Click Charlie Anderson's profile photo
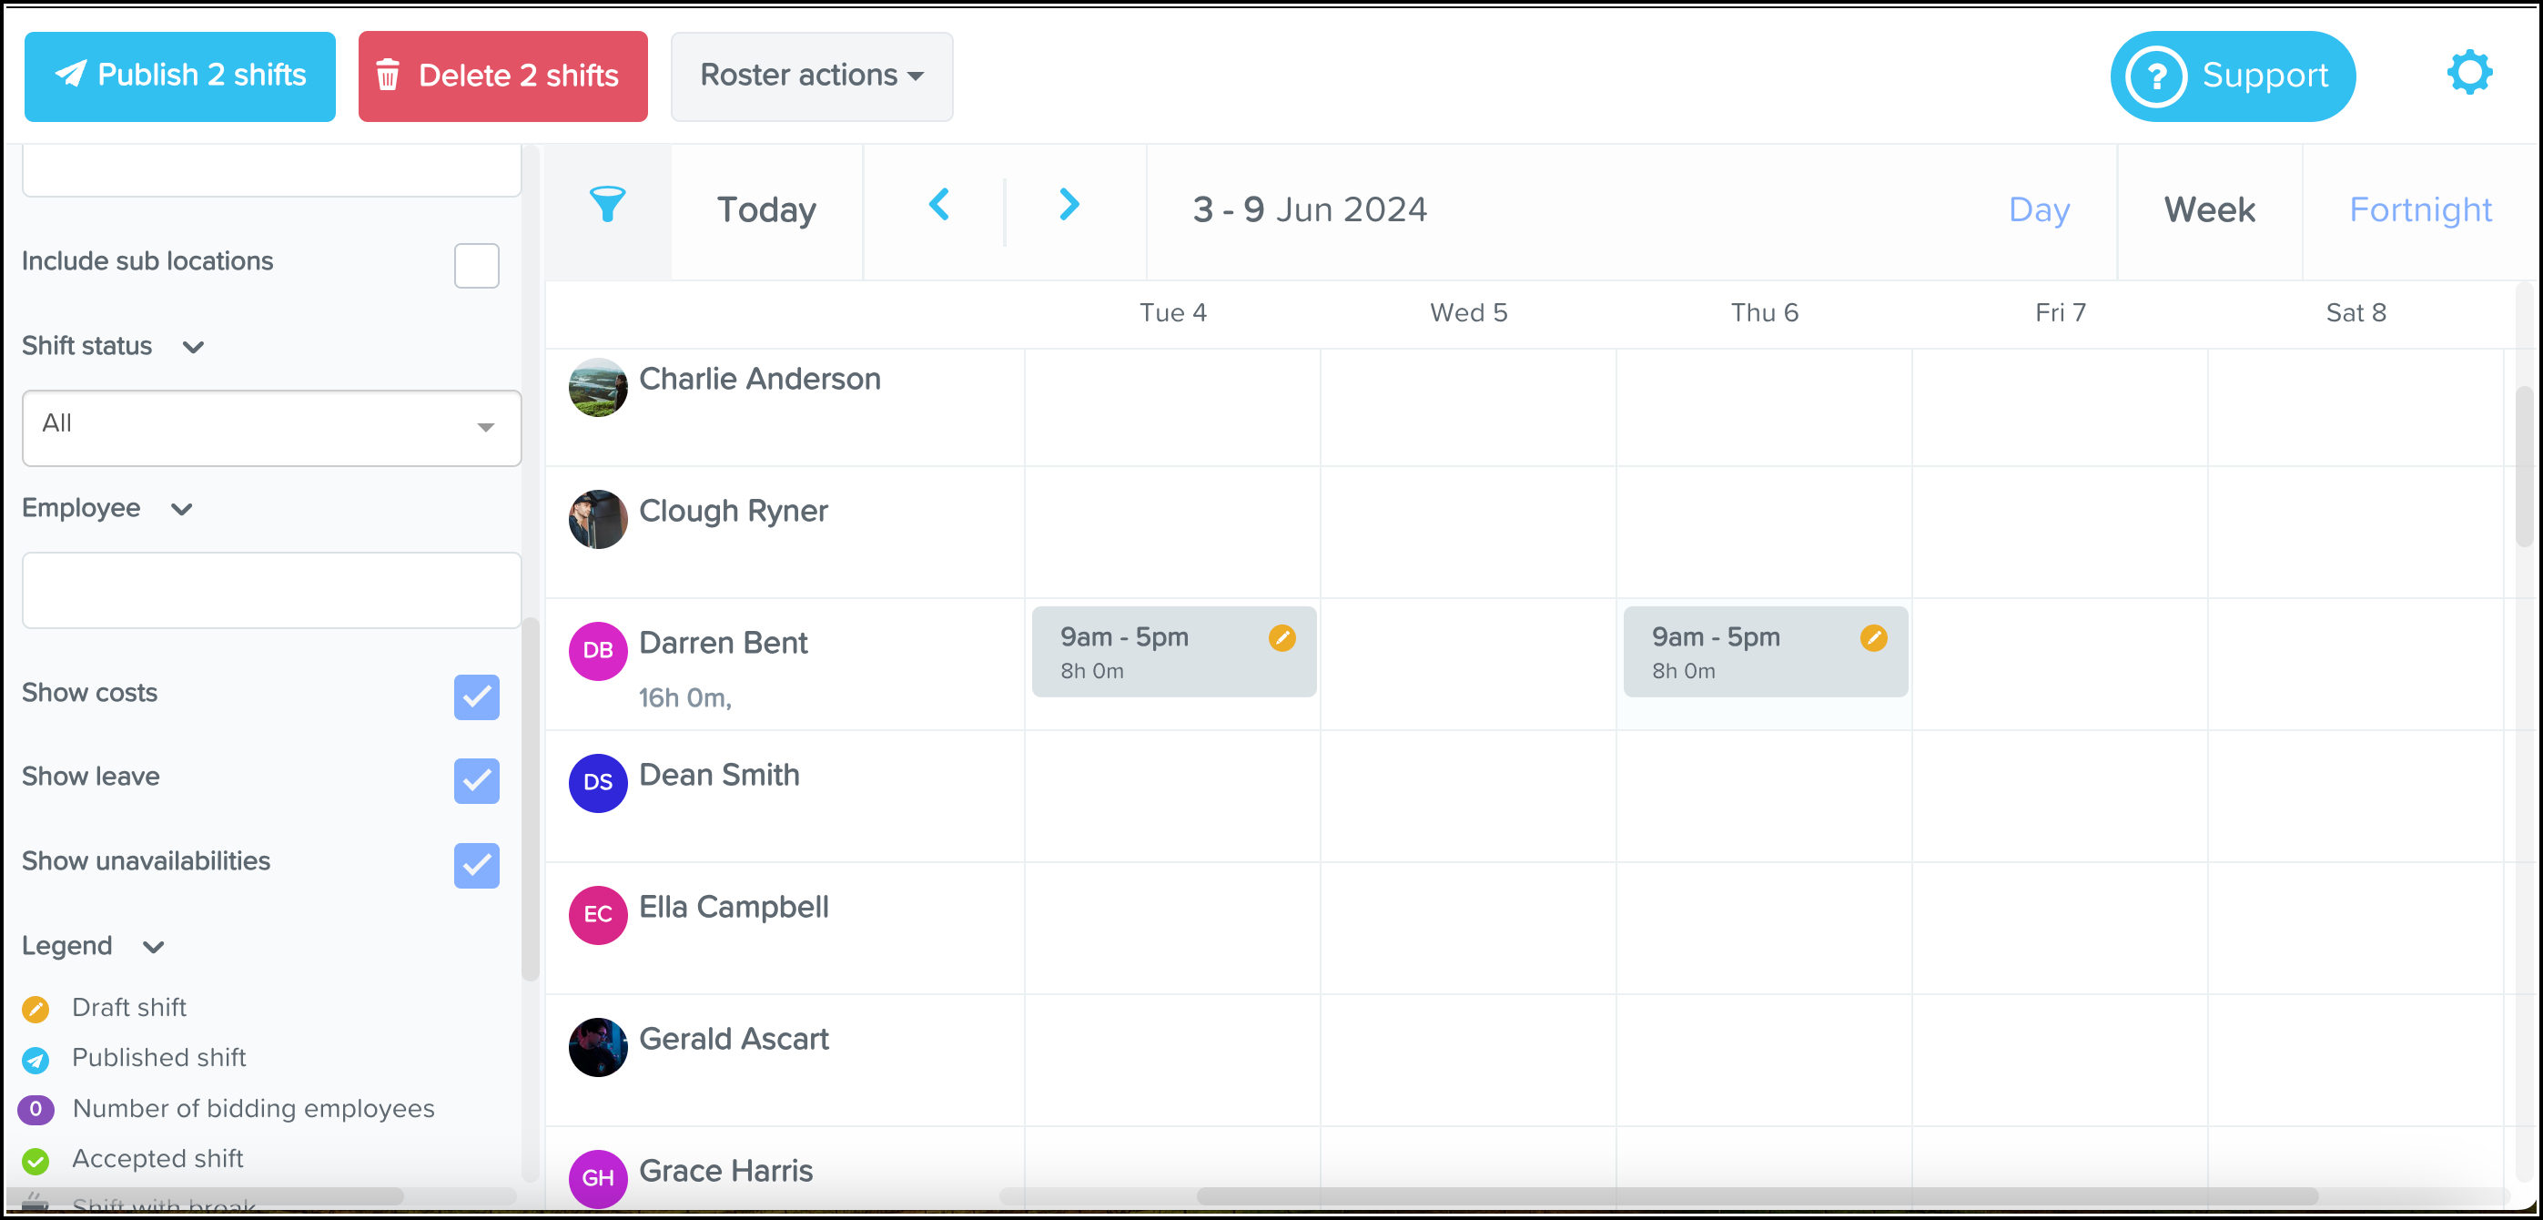Viewport: 2543px width, 1220px height. [x=597, y=387]
